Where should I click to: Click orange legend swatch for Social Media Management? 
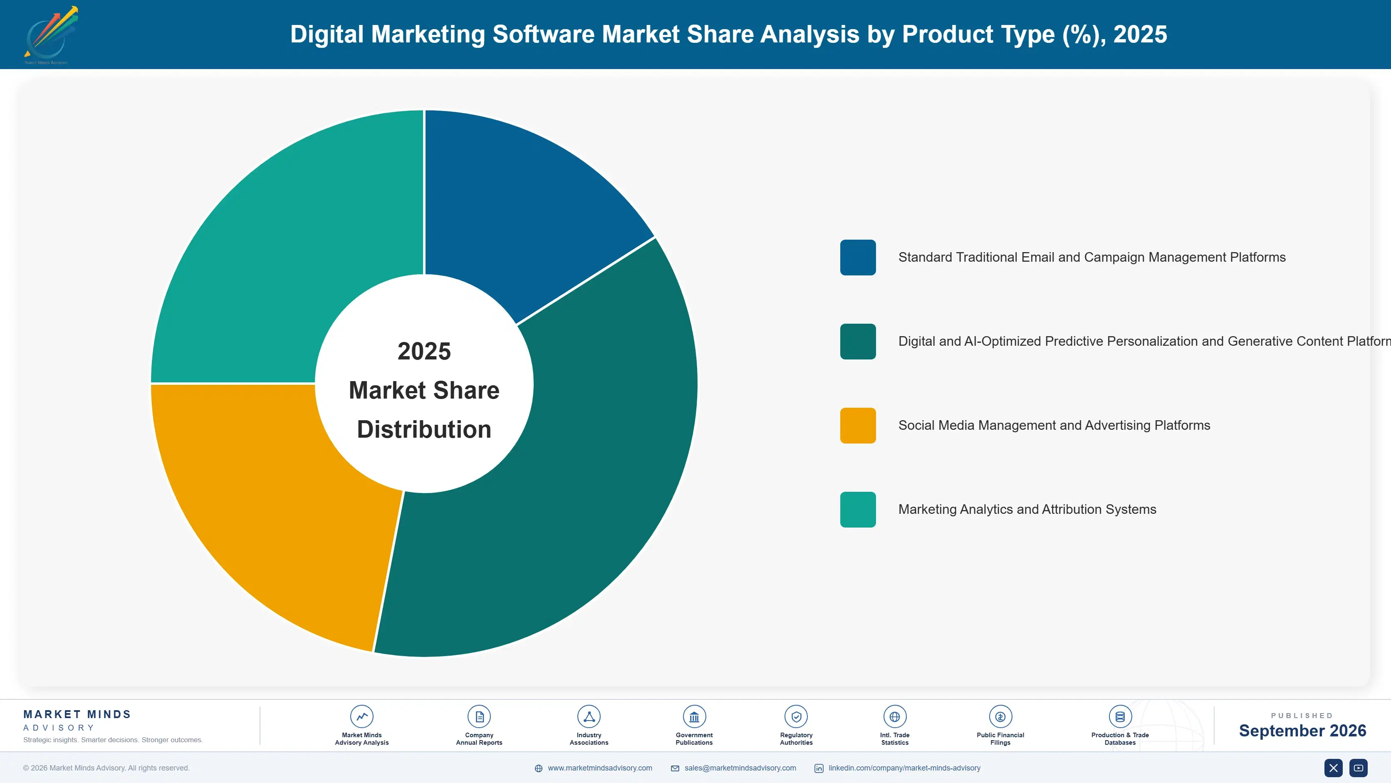point(858,426)
